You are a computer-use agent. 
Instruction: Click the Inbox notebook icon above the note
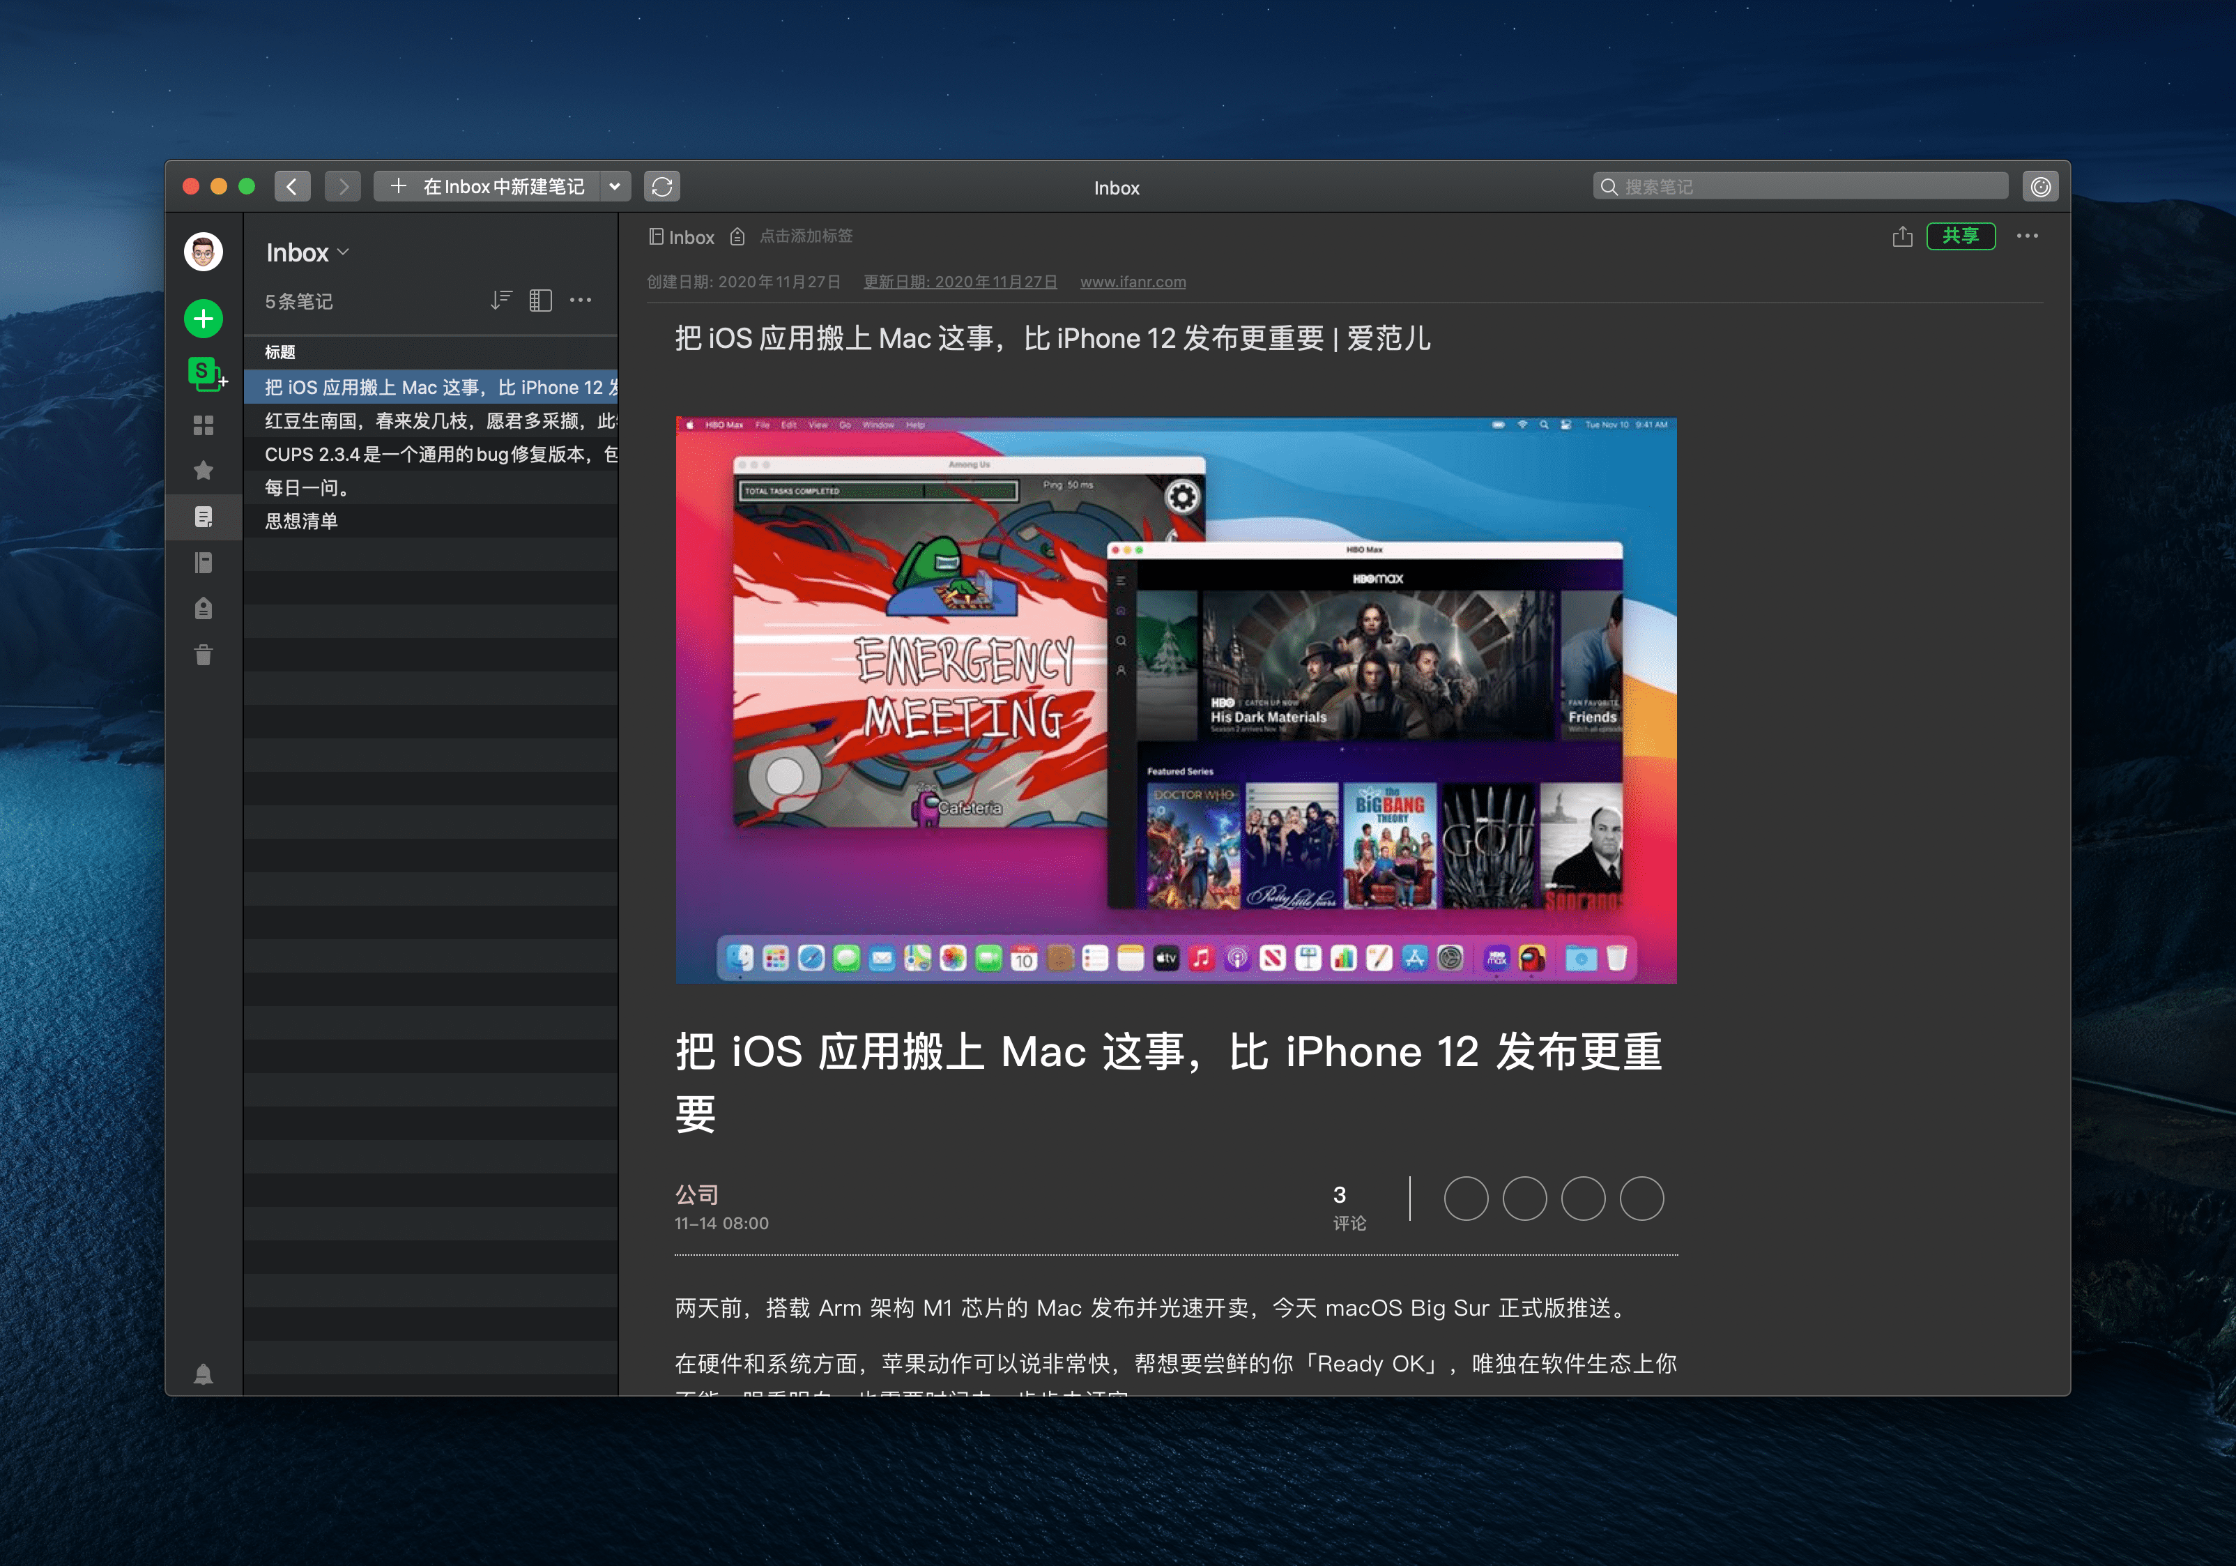coord(657,237)
